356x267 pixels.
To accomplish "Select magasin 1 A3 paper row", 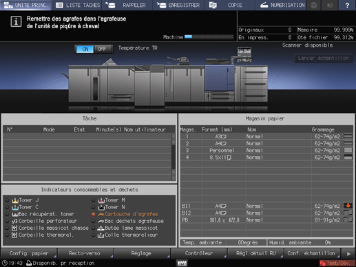I will point(266,136).
